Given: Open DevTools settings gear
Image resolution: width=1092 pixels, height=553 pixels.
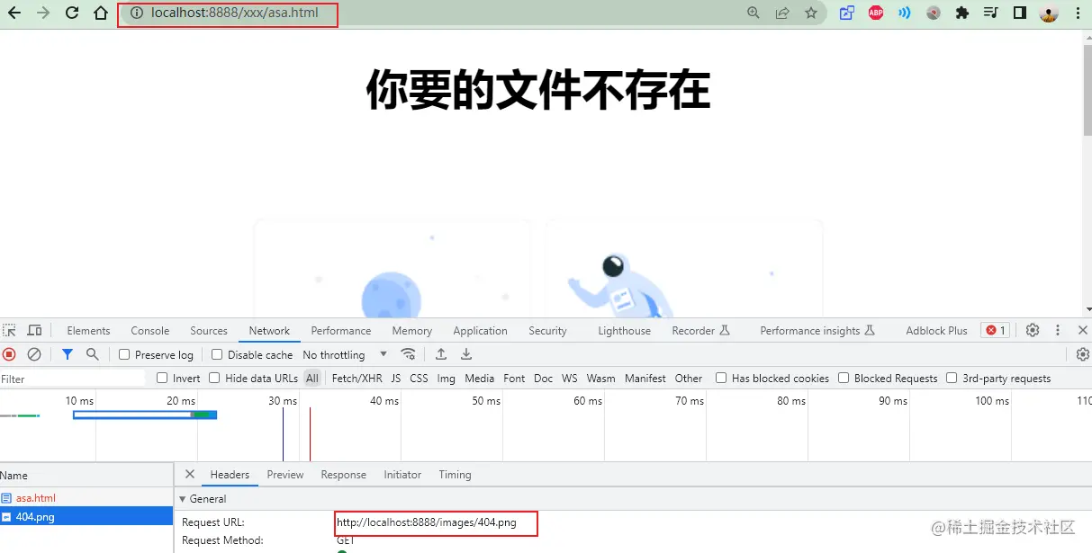Looking at the screenshot, I should click(1033, 330).
